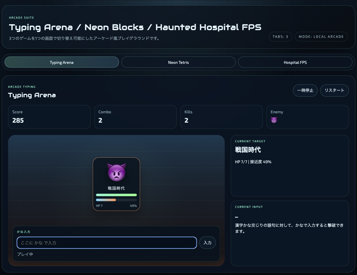The image size is (357, 275).
Task: Click the Current Target heading 戦国時代
Action: (248, 150)
